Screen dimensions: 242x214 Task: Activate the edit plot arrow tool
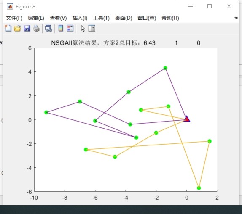pos(83,29)
